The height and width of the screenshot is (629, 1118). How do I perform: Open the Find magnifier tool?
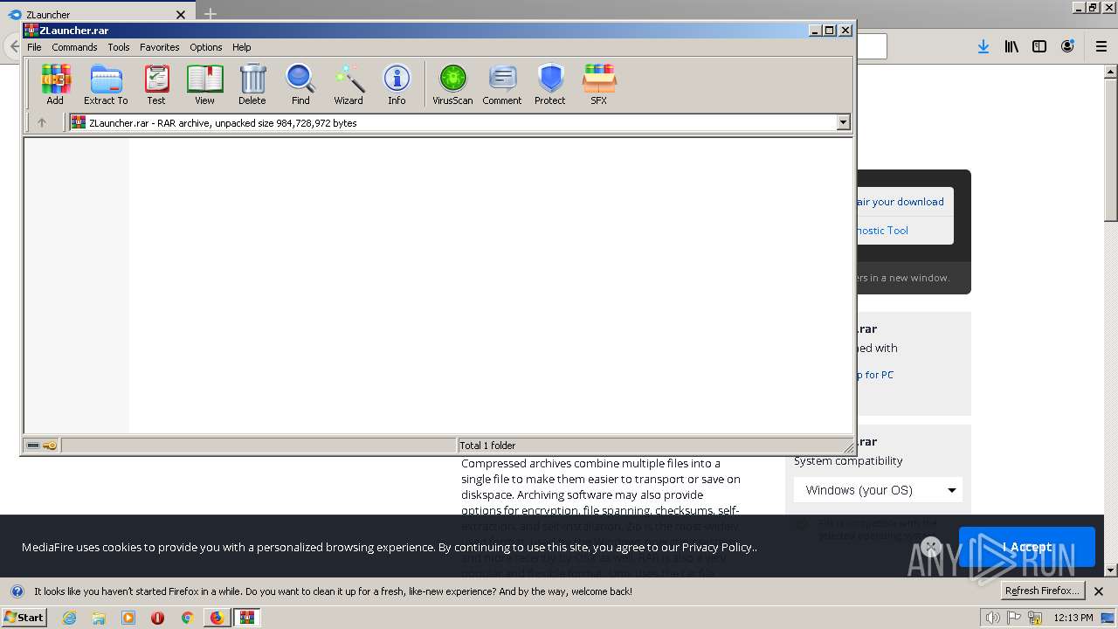tap(300, 84)
